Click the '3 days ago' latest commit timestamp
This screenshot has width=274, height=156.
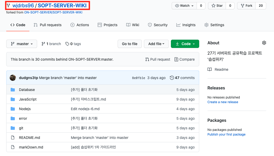156,78
